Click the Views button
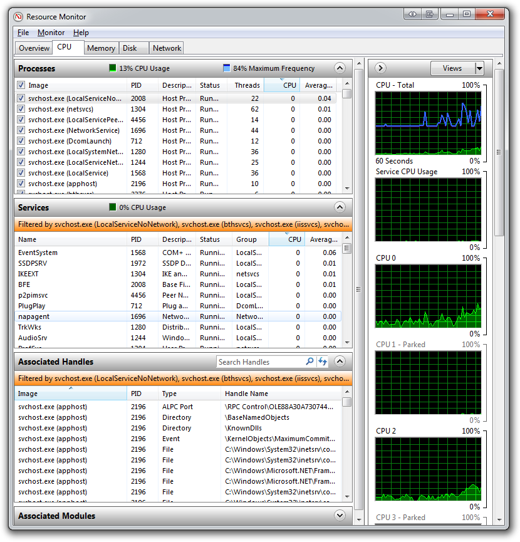Screen dimensions: 520x542 [452, 68]
